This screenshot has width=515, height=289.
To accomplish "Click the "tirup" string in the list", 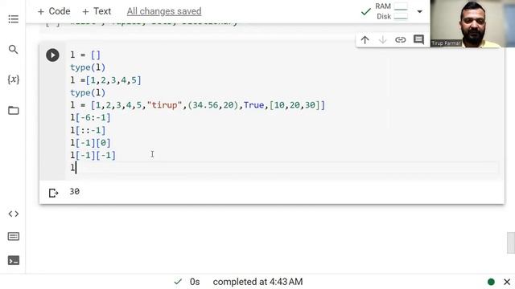I will click(164, 105).
